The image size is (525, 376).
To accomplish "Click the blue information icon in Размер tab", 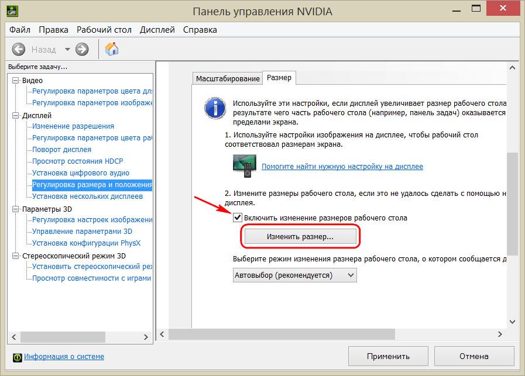I will coord(215,108).
